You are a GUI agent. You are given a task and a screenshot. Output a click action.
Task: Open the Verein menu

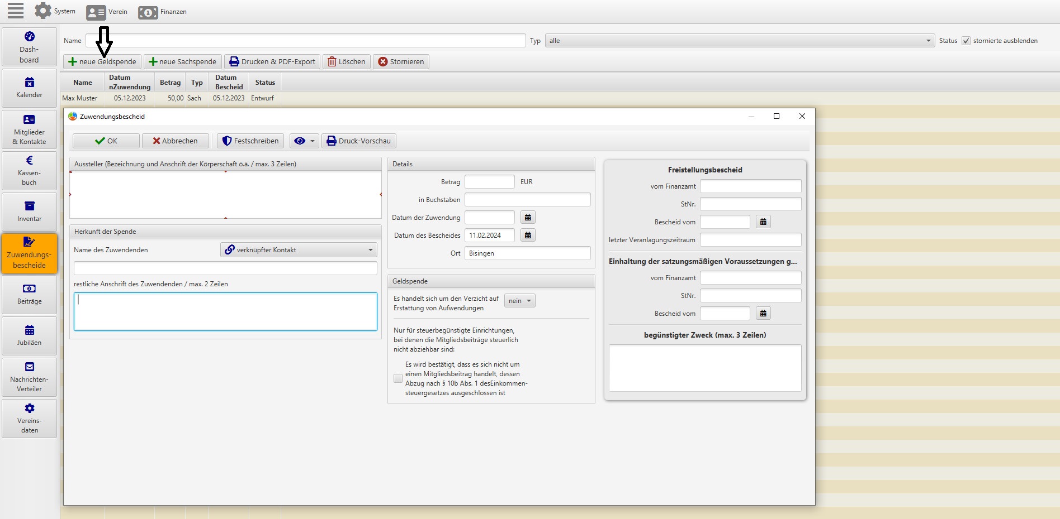pos(107,12)
